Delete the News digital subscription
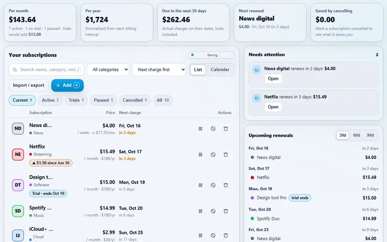387x242 pixels. point(226,129)
